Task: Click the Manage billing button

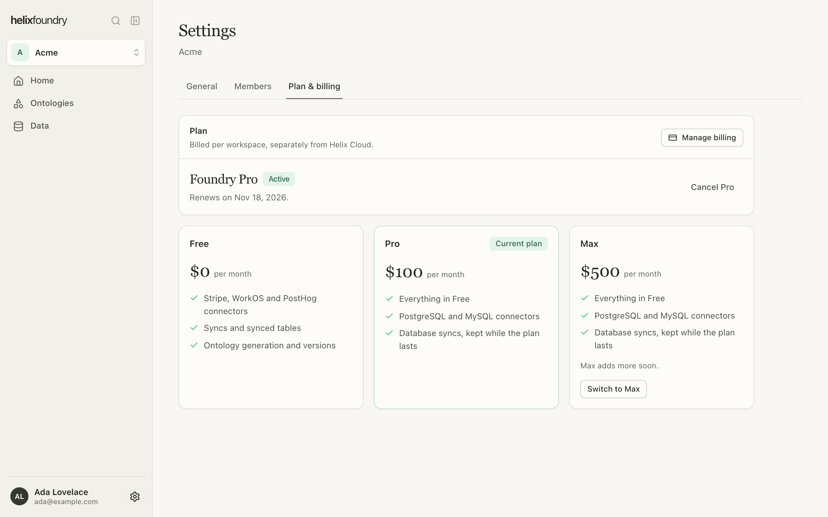Action: (x=702, y=137)
